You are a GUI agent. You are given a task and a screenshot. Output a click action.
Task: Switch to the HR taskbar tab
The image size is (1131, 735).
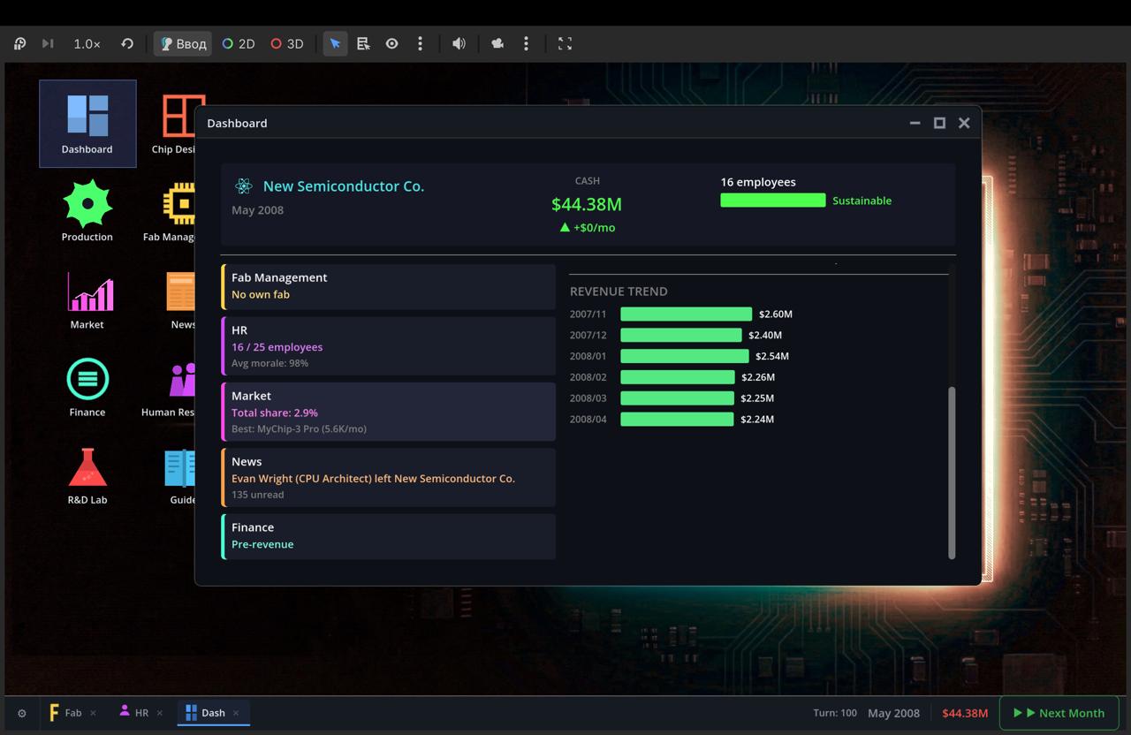[x=134, y=713]
